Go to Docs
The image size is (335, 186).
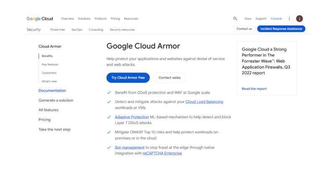click(x=248, y=19)
